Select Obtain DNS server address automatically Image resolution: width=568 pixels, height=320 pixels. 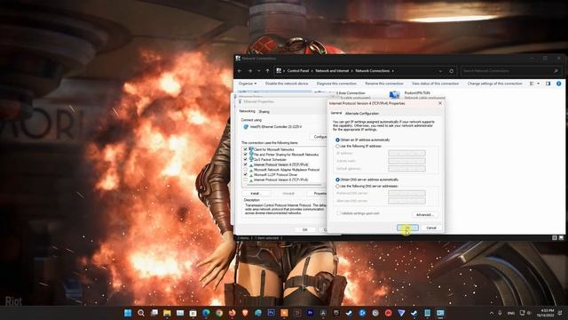pyautogui.click(x=337, y=180)
